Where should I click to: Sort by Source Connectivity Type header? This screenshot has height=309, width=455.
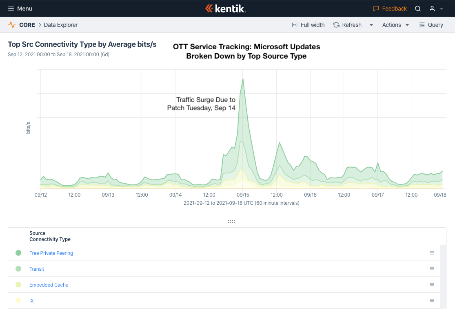pos(50,236)
